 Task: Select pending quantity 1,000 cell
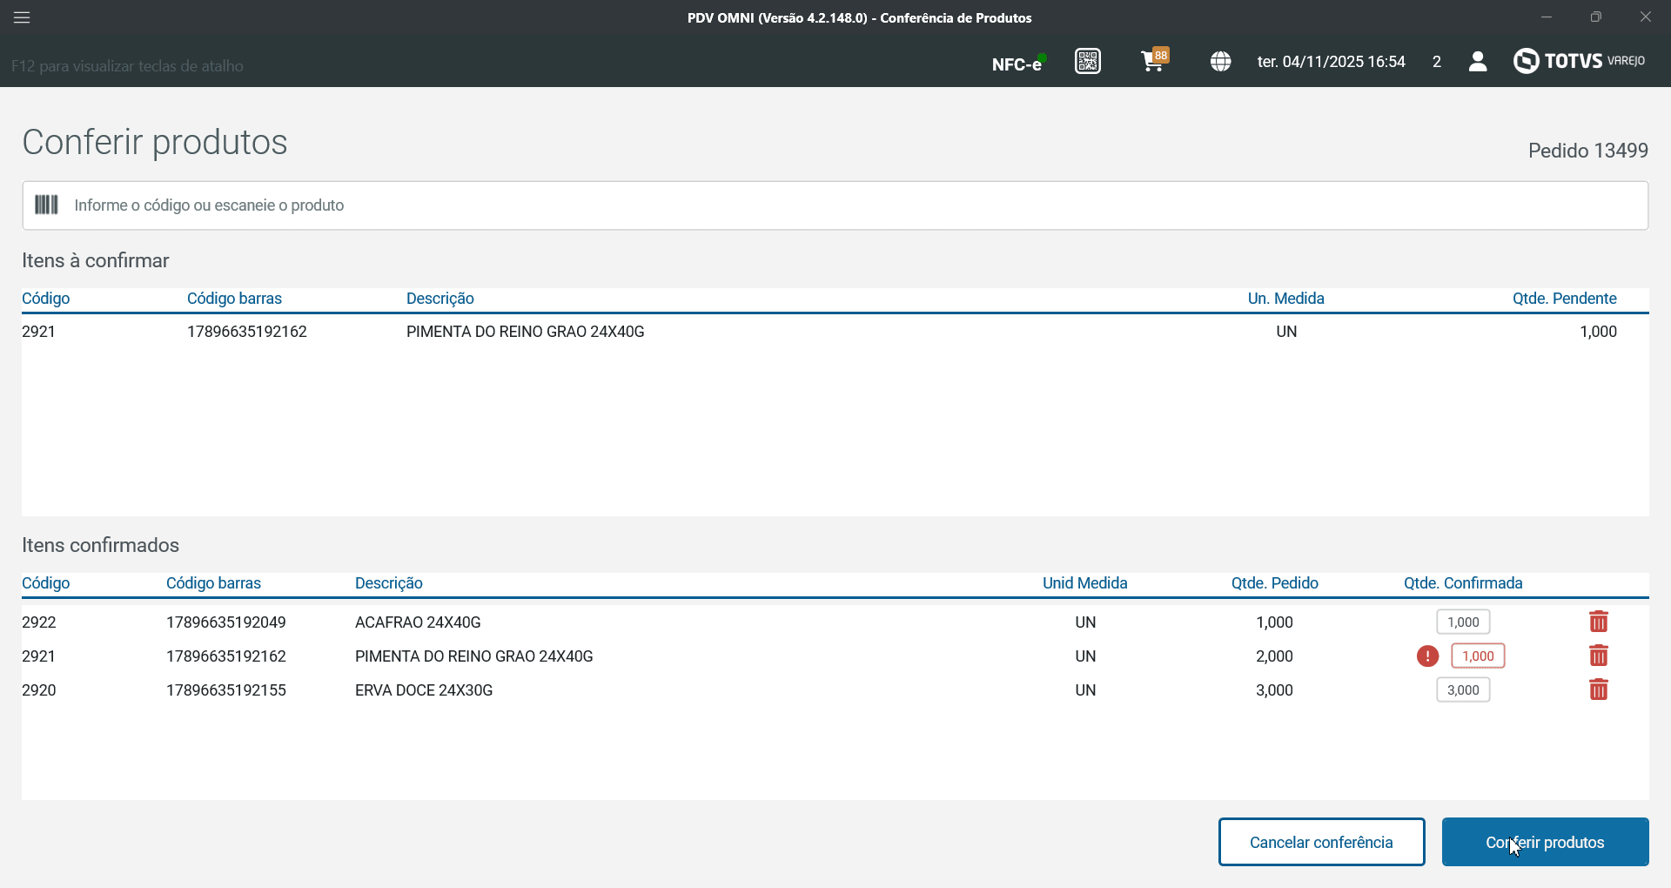[1598, 332]
